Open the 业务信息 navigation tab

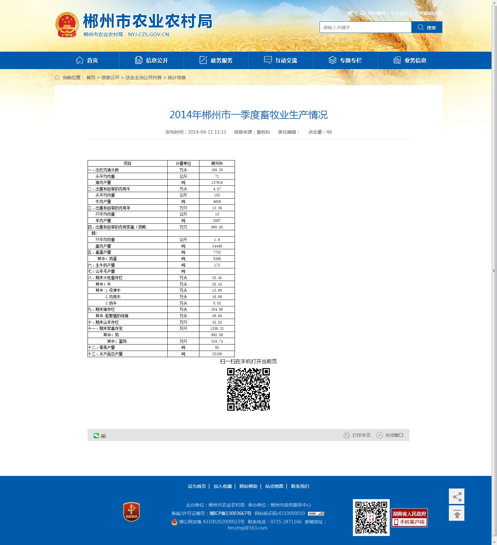pos(410,60)
